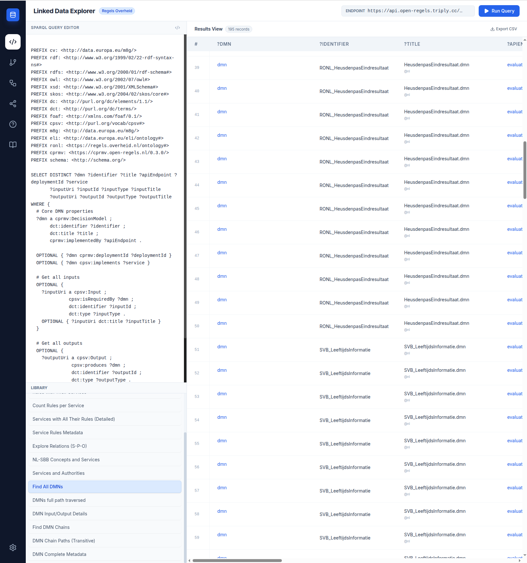Click the 195 records badge
The height and width of the screenshot is (563, 527).
[x=239, y=29]
